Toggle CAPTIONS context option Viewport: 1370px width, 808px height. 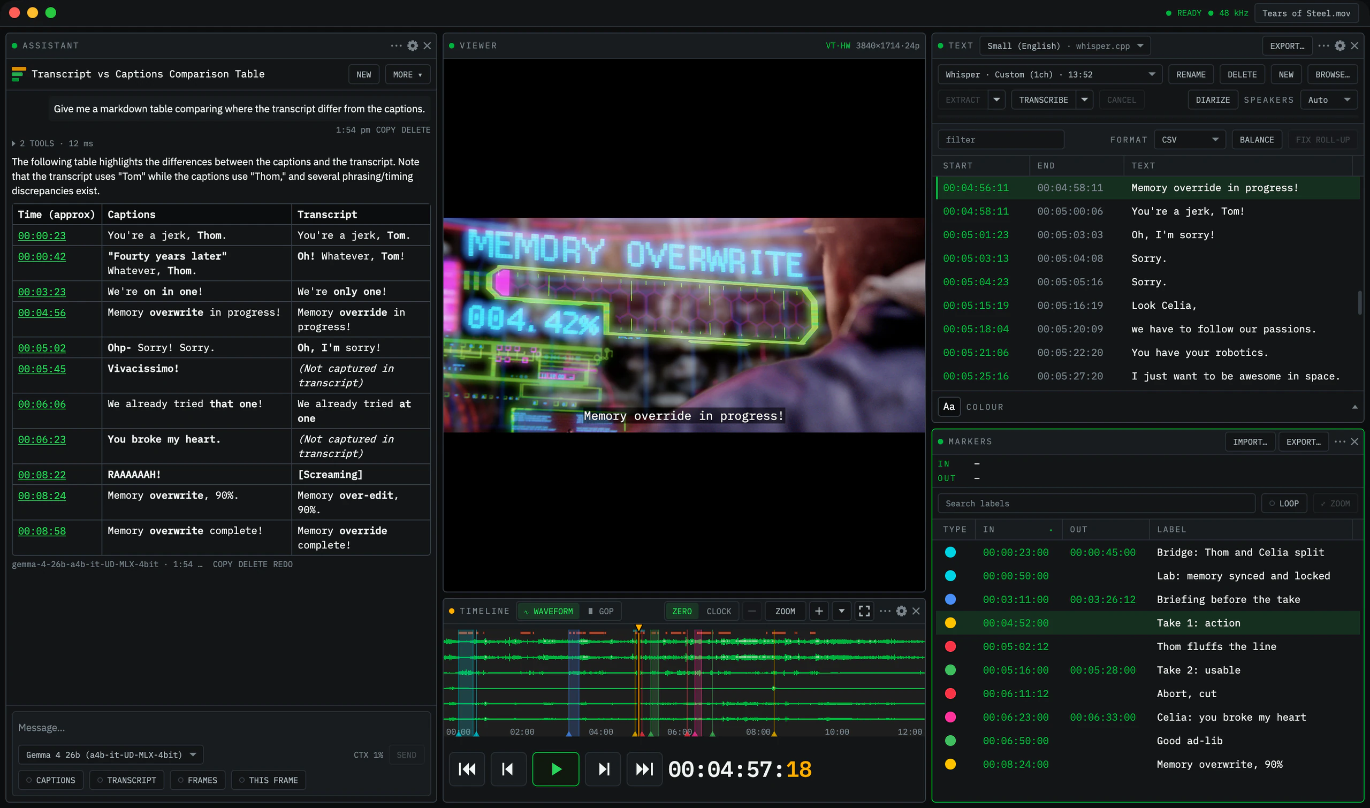pos(51,780)
